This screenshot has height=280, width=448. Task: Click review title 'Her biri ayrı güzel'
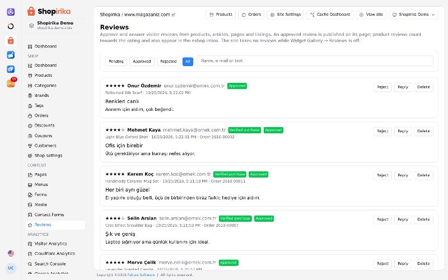[128, 190]
